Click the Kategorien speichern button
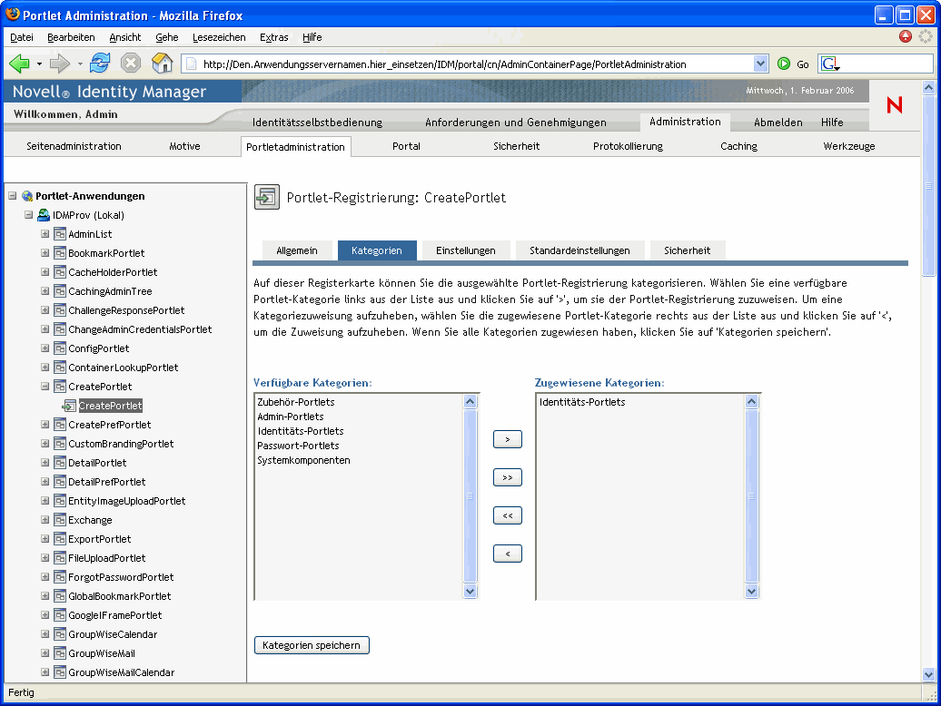The width and height of the screenshot is (941, 706). click(312, 645)
